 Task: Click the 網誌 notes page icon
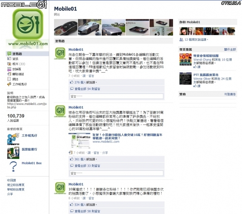click(9, 79)
